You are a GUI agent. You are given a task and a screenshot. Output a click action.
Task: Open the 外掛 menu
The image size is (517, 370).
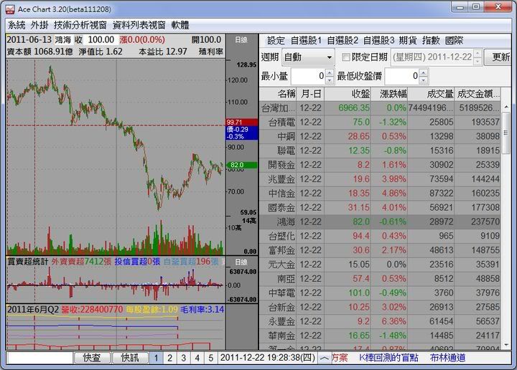point(39,25)
